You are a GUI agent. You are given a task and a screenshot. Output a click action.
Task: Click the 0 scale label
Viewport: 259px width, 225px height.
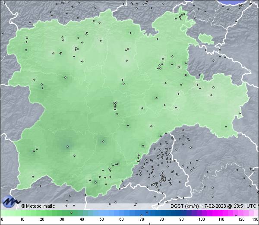point(2,219)
